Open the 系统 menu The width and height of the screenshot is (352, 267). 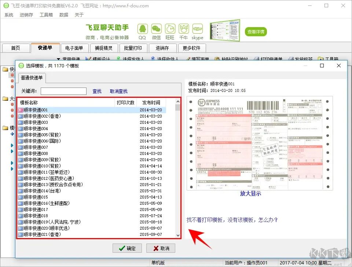(9, 15)
